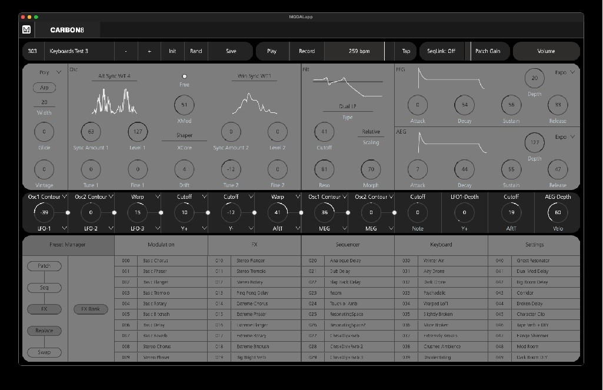The width and height of the screenshot is (603, 390).
Task: Click the Play button
Action: [272, 51]
